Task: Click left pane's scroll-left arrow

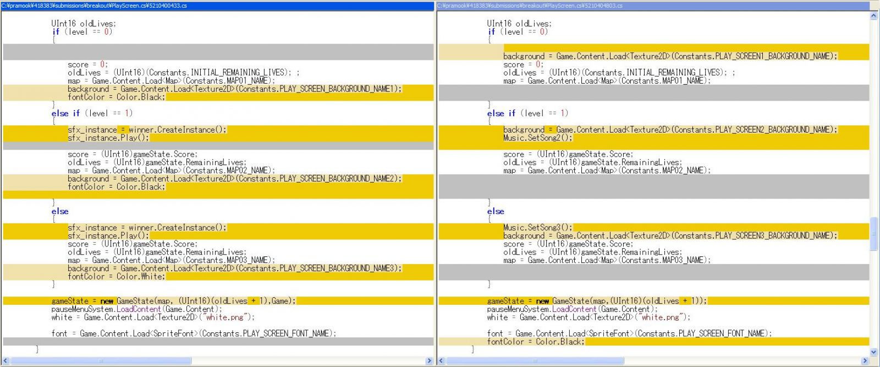Action: pos(6,361)
